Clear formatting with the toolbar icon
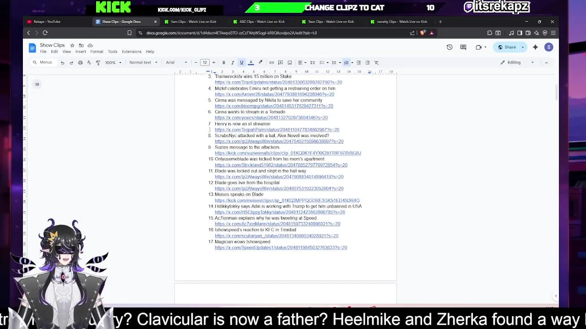The image size is (586, 329). (376, 63)
